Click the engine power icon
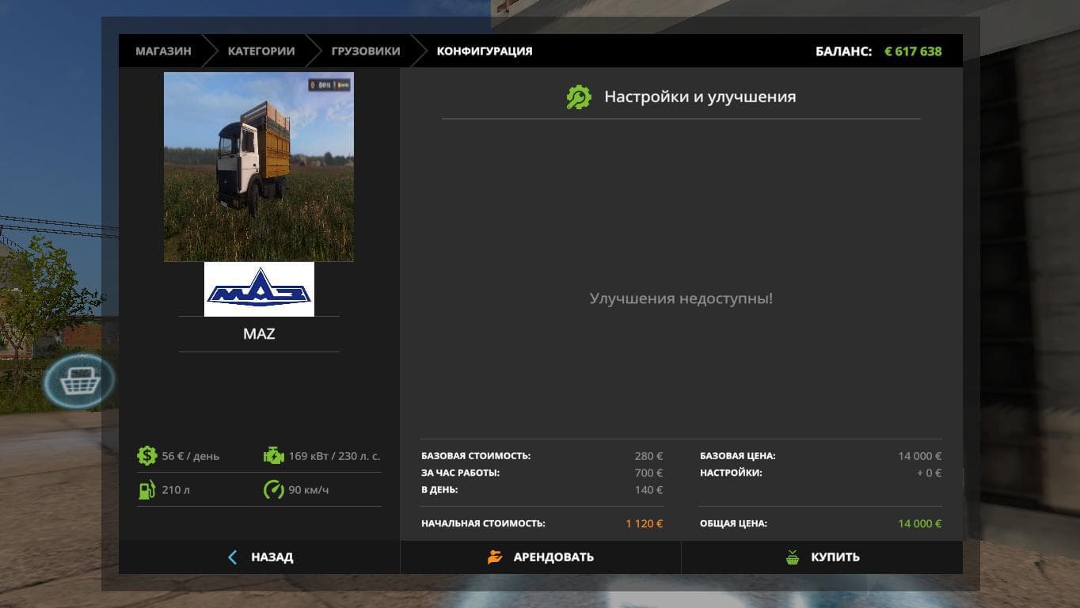Image resolution: width=1080 pixels, height=608 pixels. pos(273,455)
